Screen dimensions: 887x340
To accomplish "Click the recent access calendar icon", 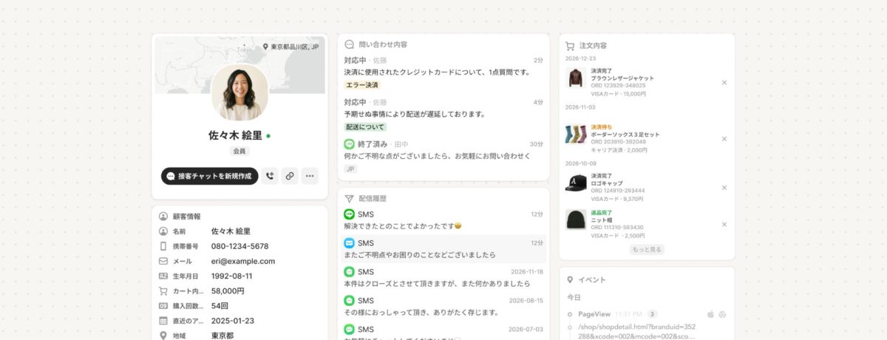I will [163, 321].
